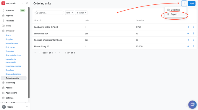
Task: Open Package of croissants row arrow
Action: point(188,40)
